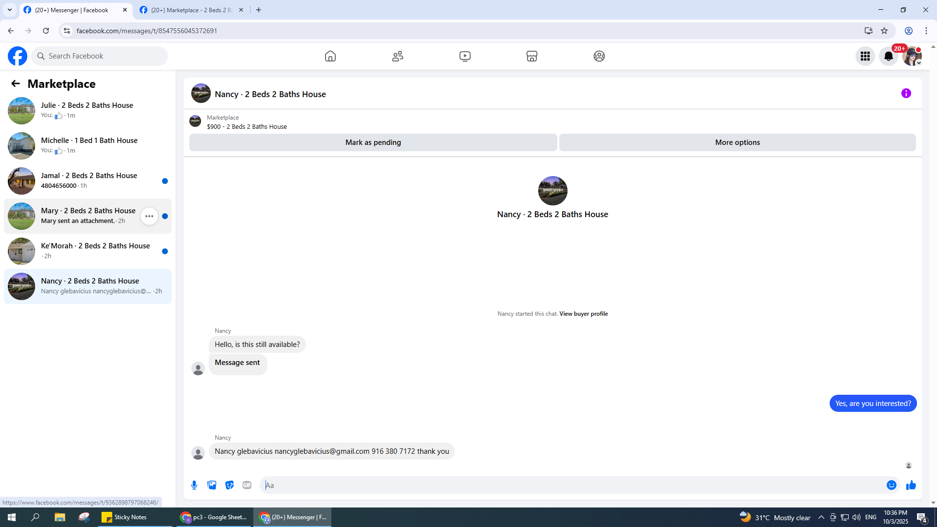Screen dimensions: 937x527
Task: Click the address bar URL
Action: (147, 31)
